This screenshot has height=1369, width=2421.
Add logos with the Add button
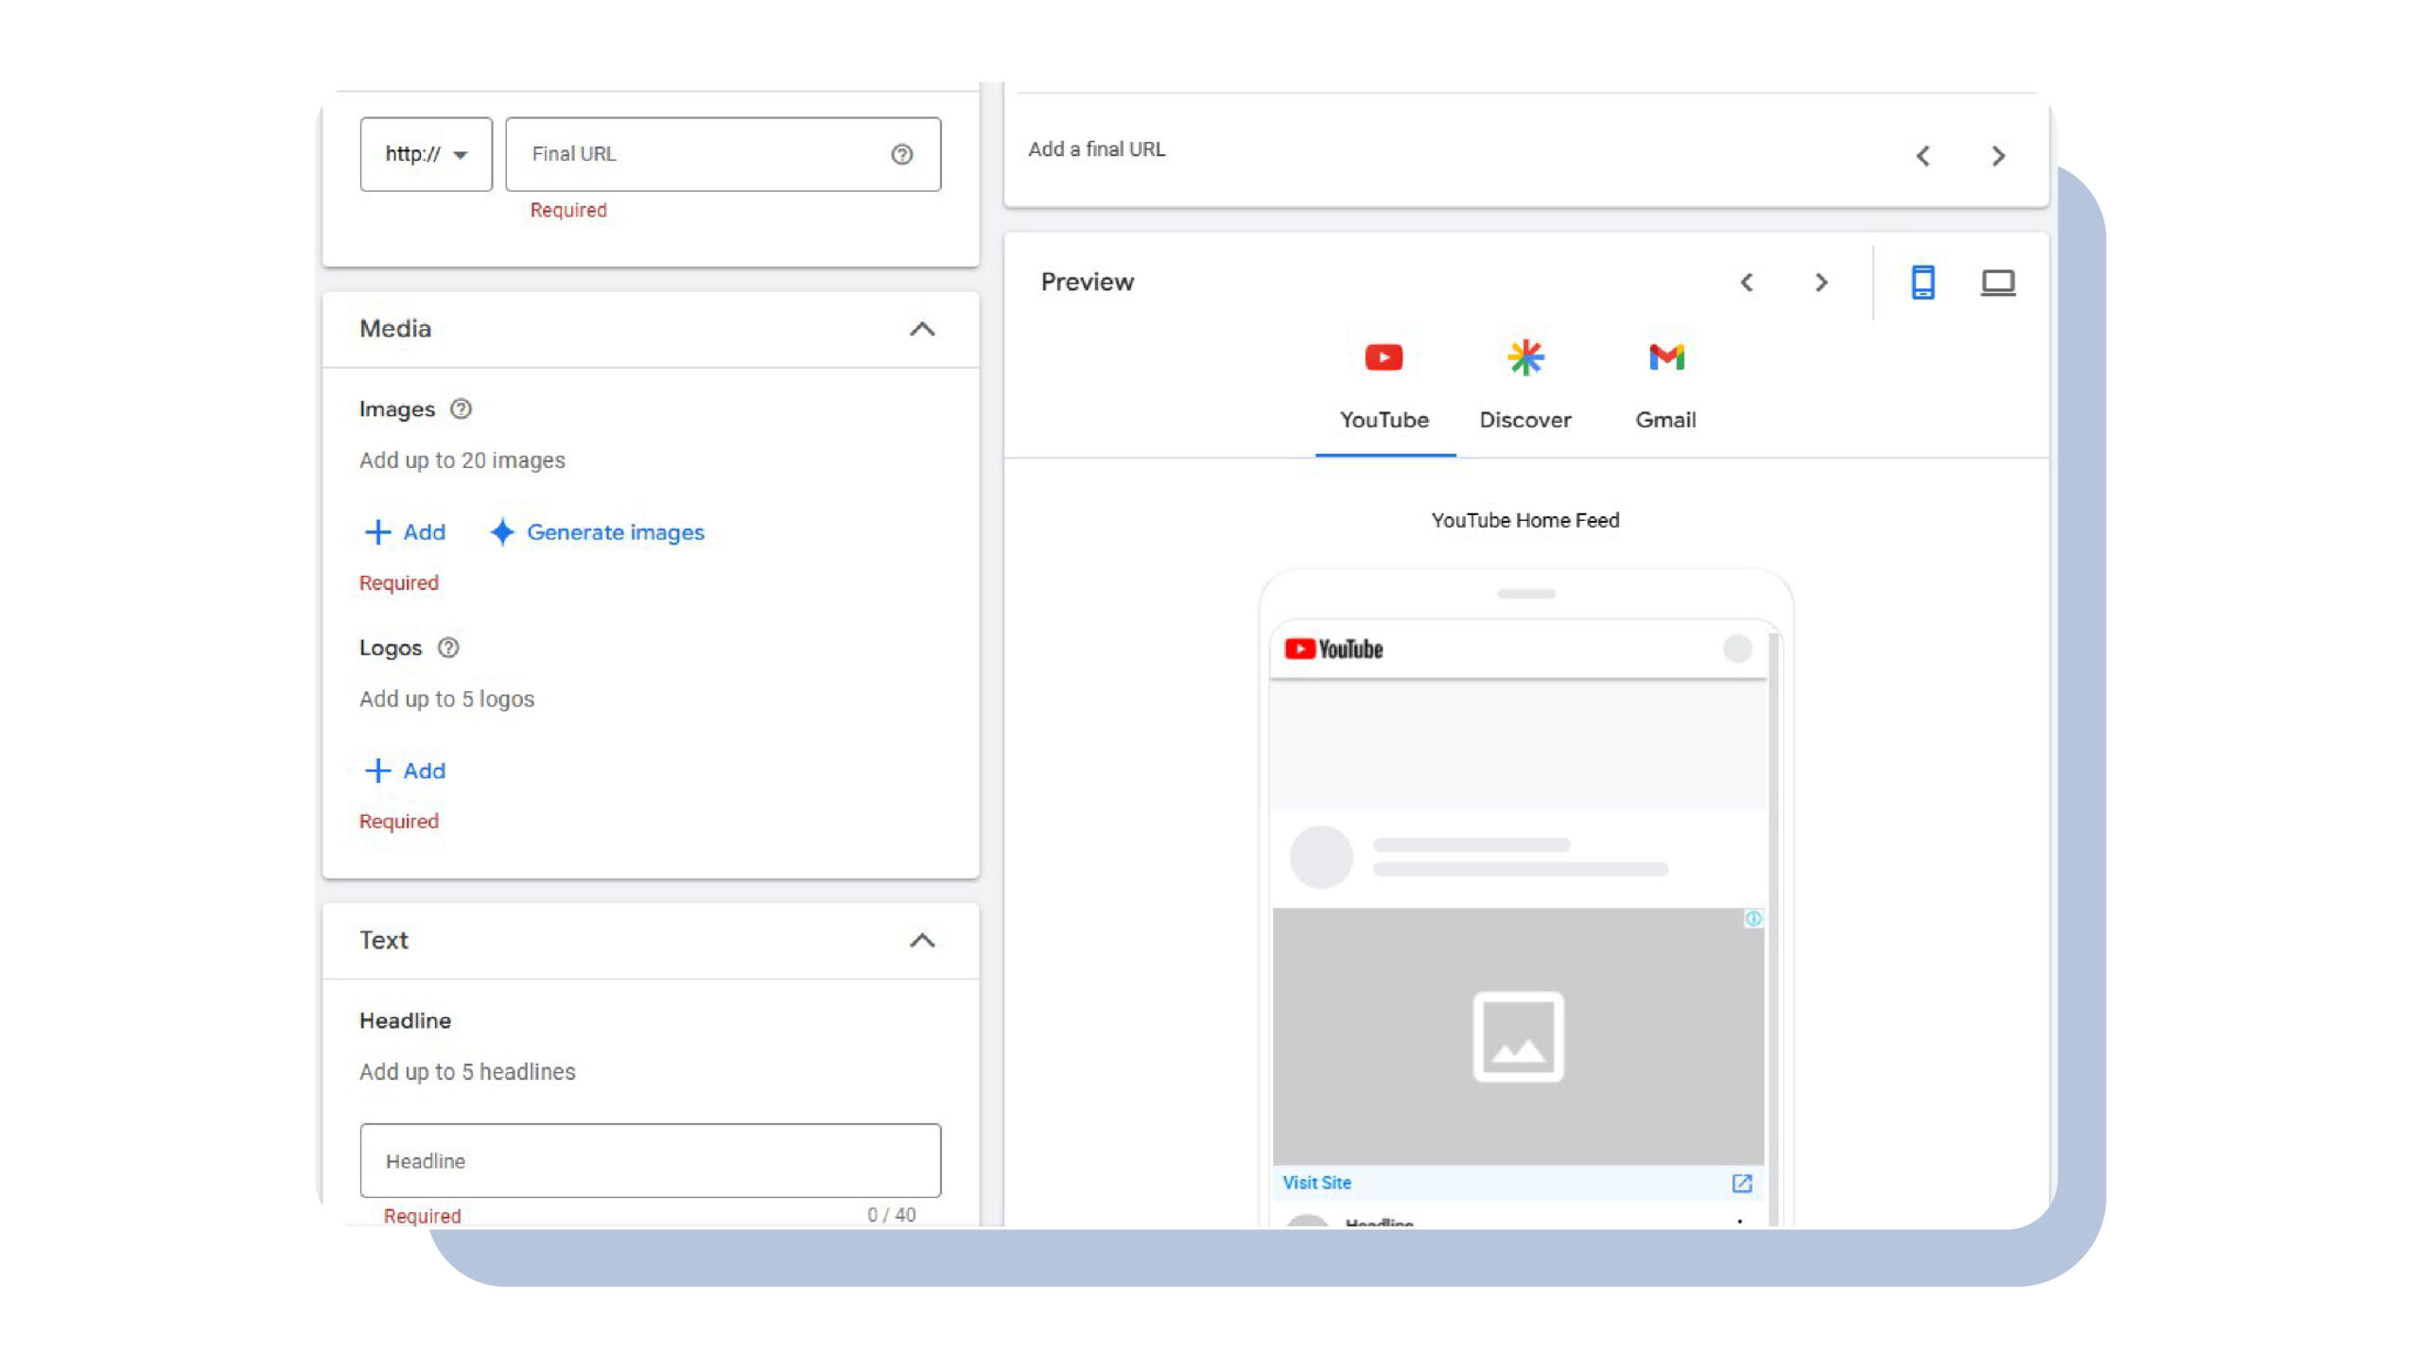tap(405, 771)
